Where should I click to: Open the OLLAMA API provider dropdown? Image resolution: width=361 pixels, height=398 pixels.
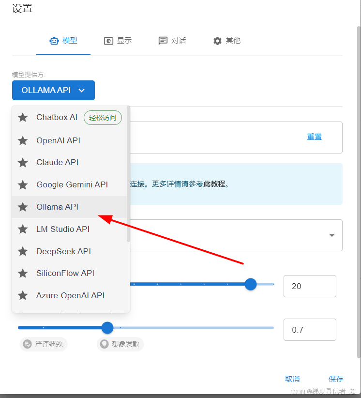54,91
